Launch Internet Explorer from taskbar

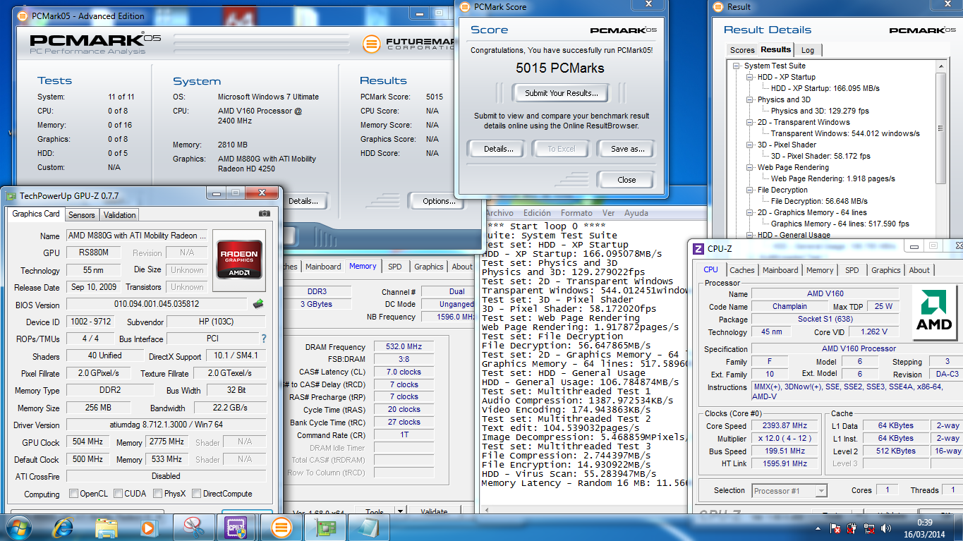(63, 527)
